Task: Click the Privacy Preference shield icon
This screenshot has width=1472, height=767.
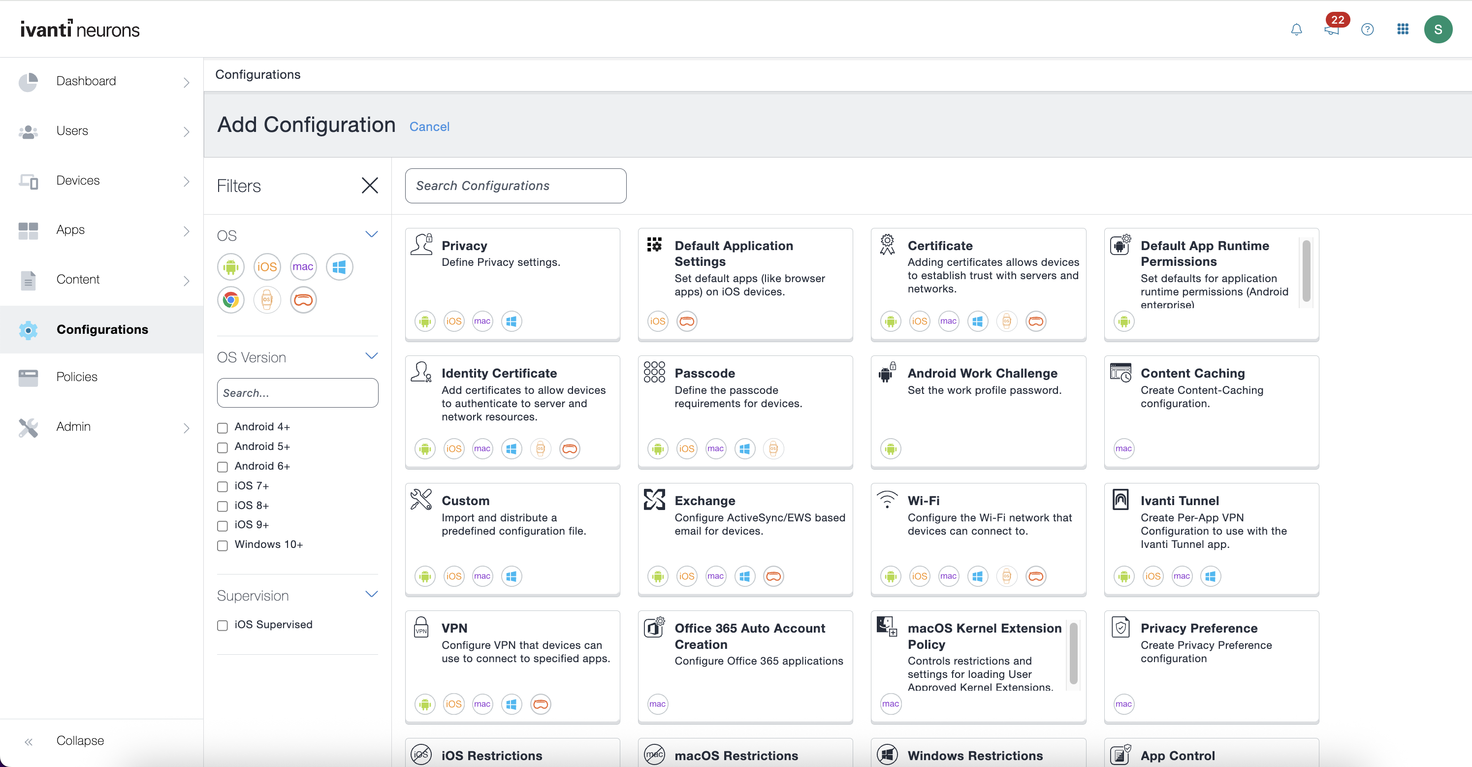Action: click(x=1120, y=627)
